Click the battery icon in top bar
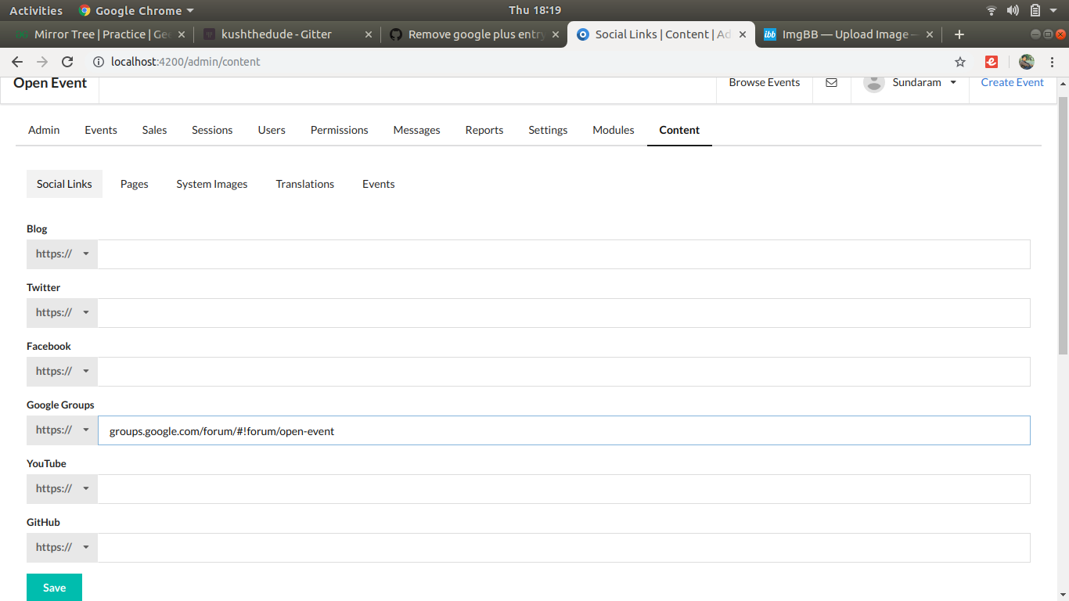This screenshot has height=601, width=1069. 1035,10
